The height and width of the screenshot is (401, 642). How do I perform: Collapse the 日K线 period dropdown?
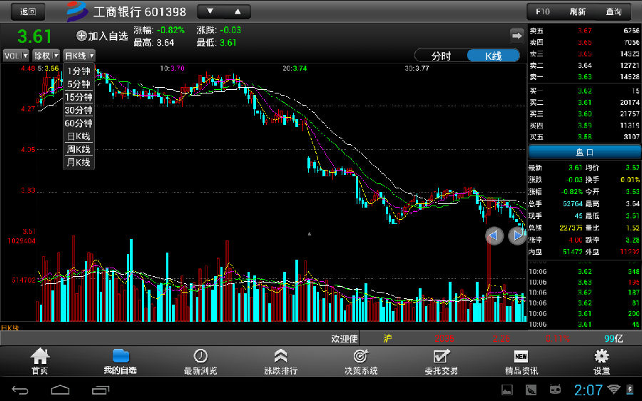[x=79, y=56]
